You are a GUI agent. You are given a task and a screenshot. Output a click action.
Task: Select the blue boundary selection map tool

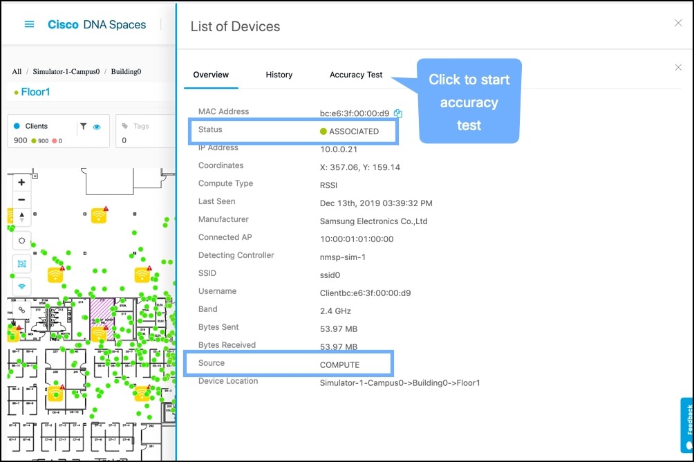21,264
